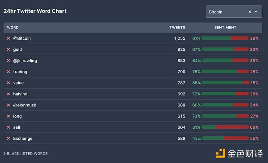The height and width of the screenshot is (163, 268).
Task: Click the sentiment bar for value
Action: click(x=226, y=83)
